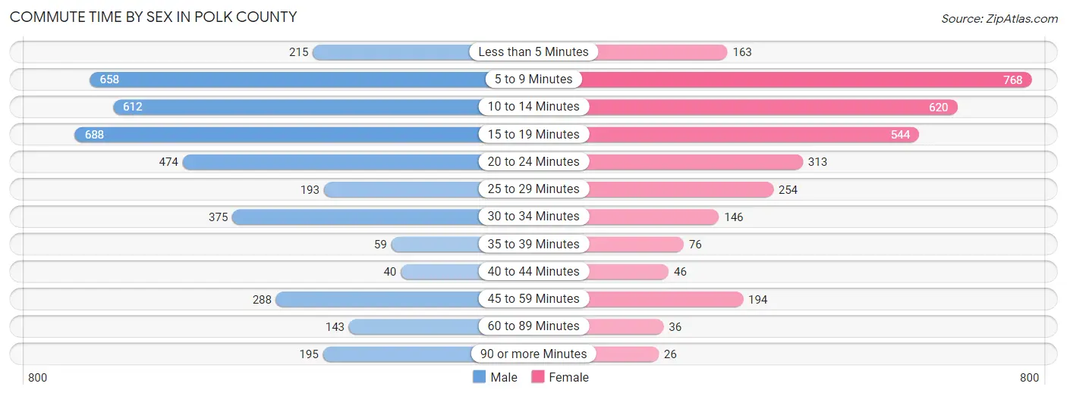1067x396 pixels.
Task: Click the 40 to 44 Minutes label
Action: (533, 271)
